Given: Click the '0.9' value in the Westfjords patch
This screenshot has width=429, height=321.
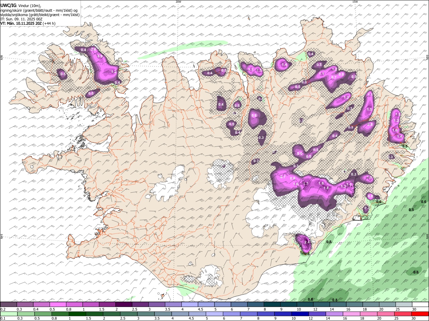Looking at the screenshot, I should 100,57.
